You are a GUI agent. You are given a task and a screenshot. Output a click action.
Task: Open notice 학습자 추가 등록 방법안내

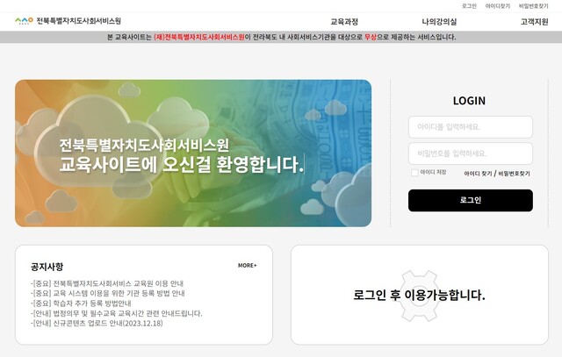point(81,303)
